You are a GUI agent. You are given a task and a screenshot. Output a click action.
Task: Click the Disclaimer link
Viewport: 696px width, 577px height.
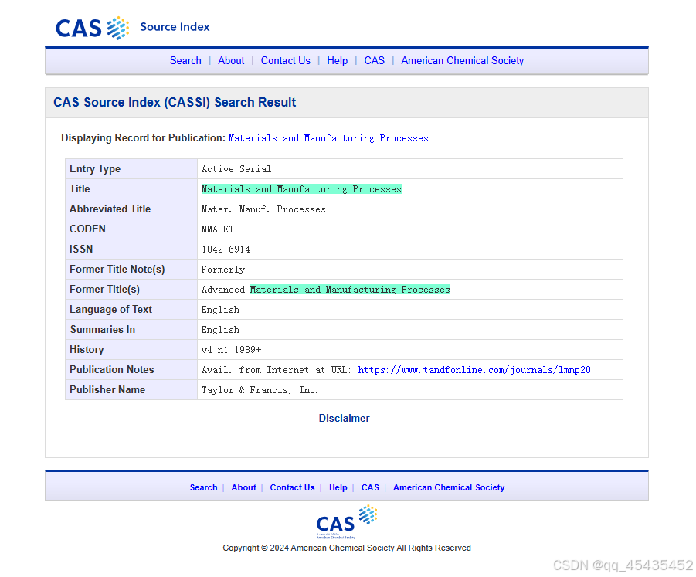[344, 418]
